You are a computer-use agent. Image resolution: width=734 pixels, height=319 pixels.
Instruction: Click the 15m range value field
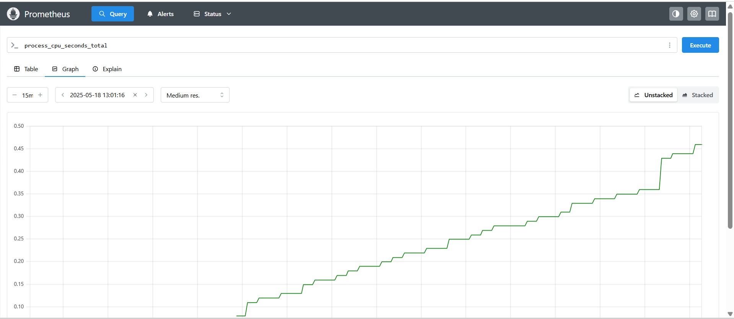point(27,95)
